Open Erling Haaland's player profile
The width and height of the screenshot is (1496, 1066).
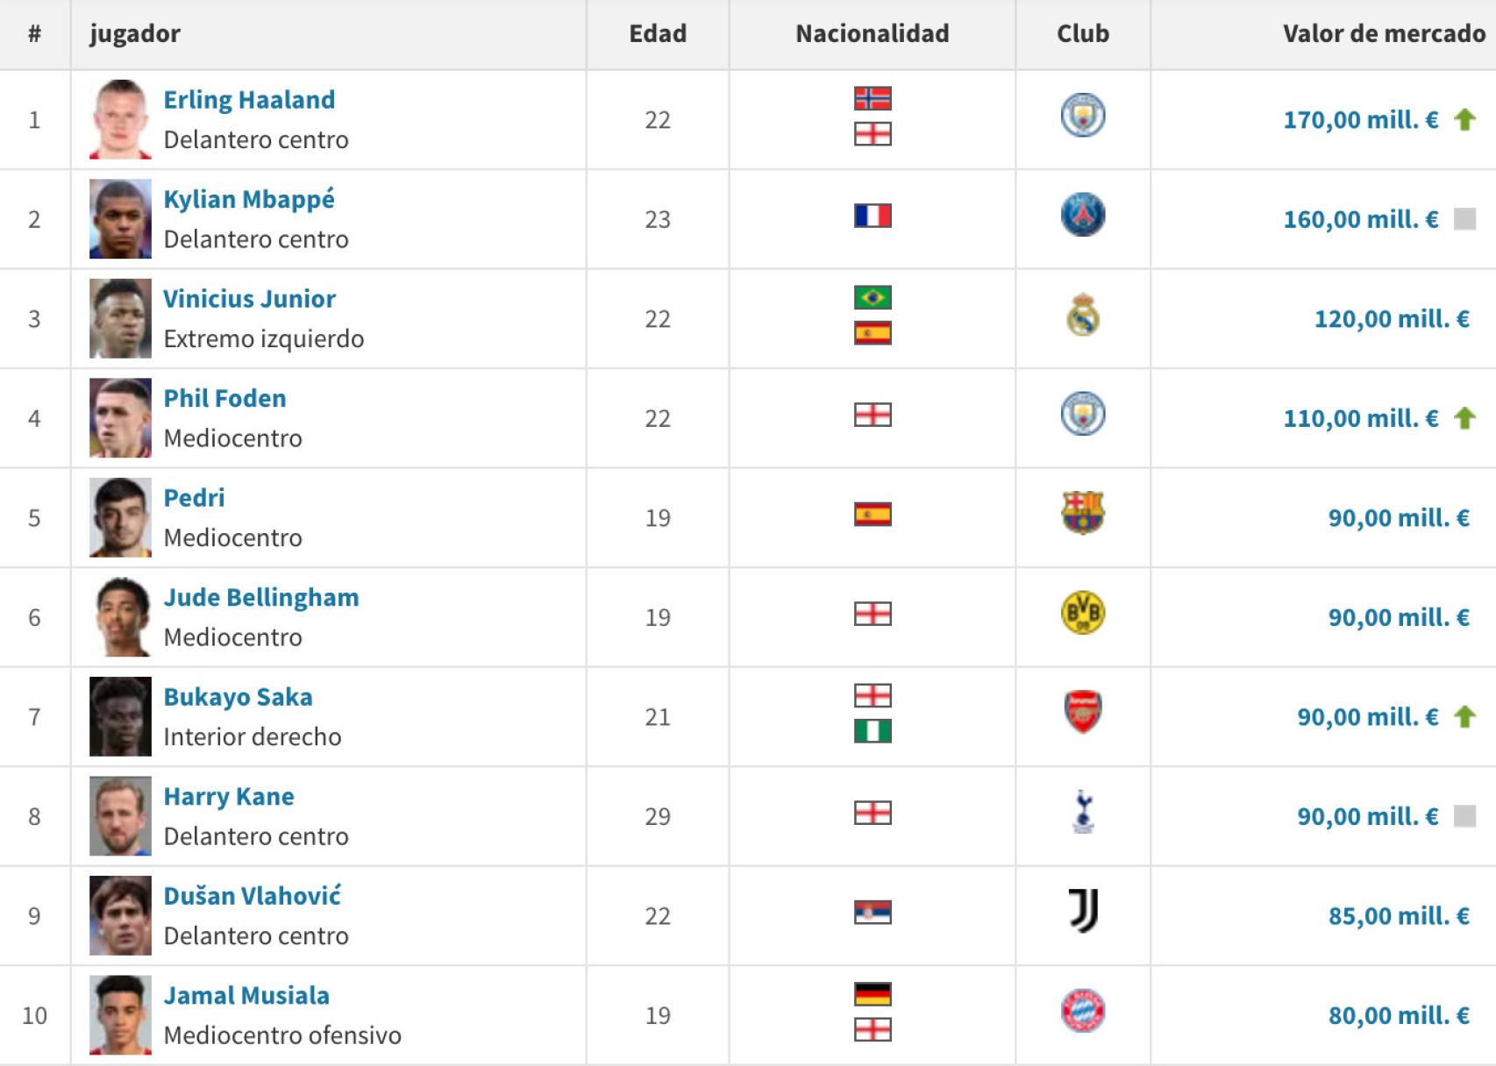click(248, 99)
